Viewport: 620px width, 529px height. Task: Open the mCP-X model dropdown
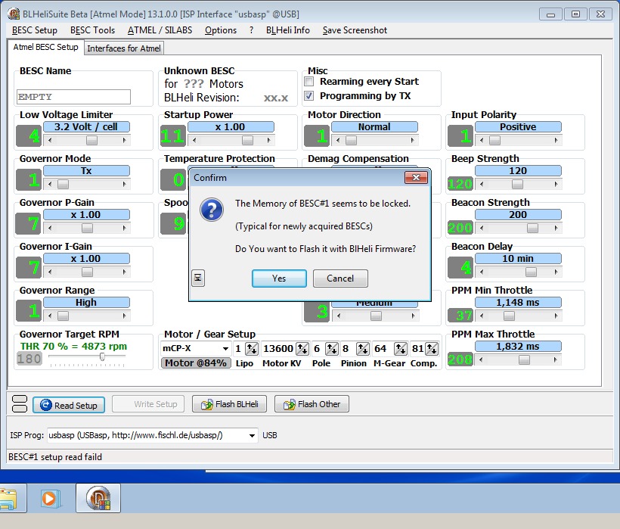click(225, 349)
